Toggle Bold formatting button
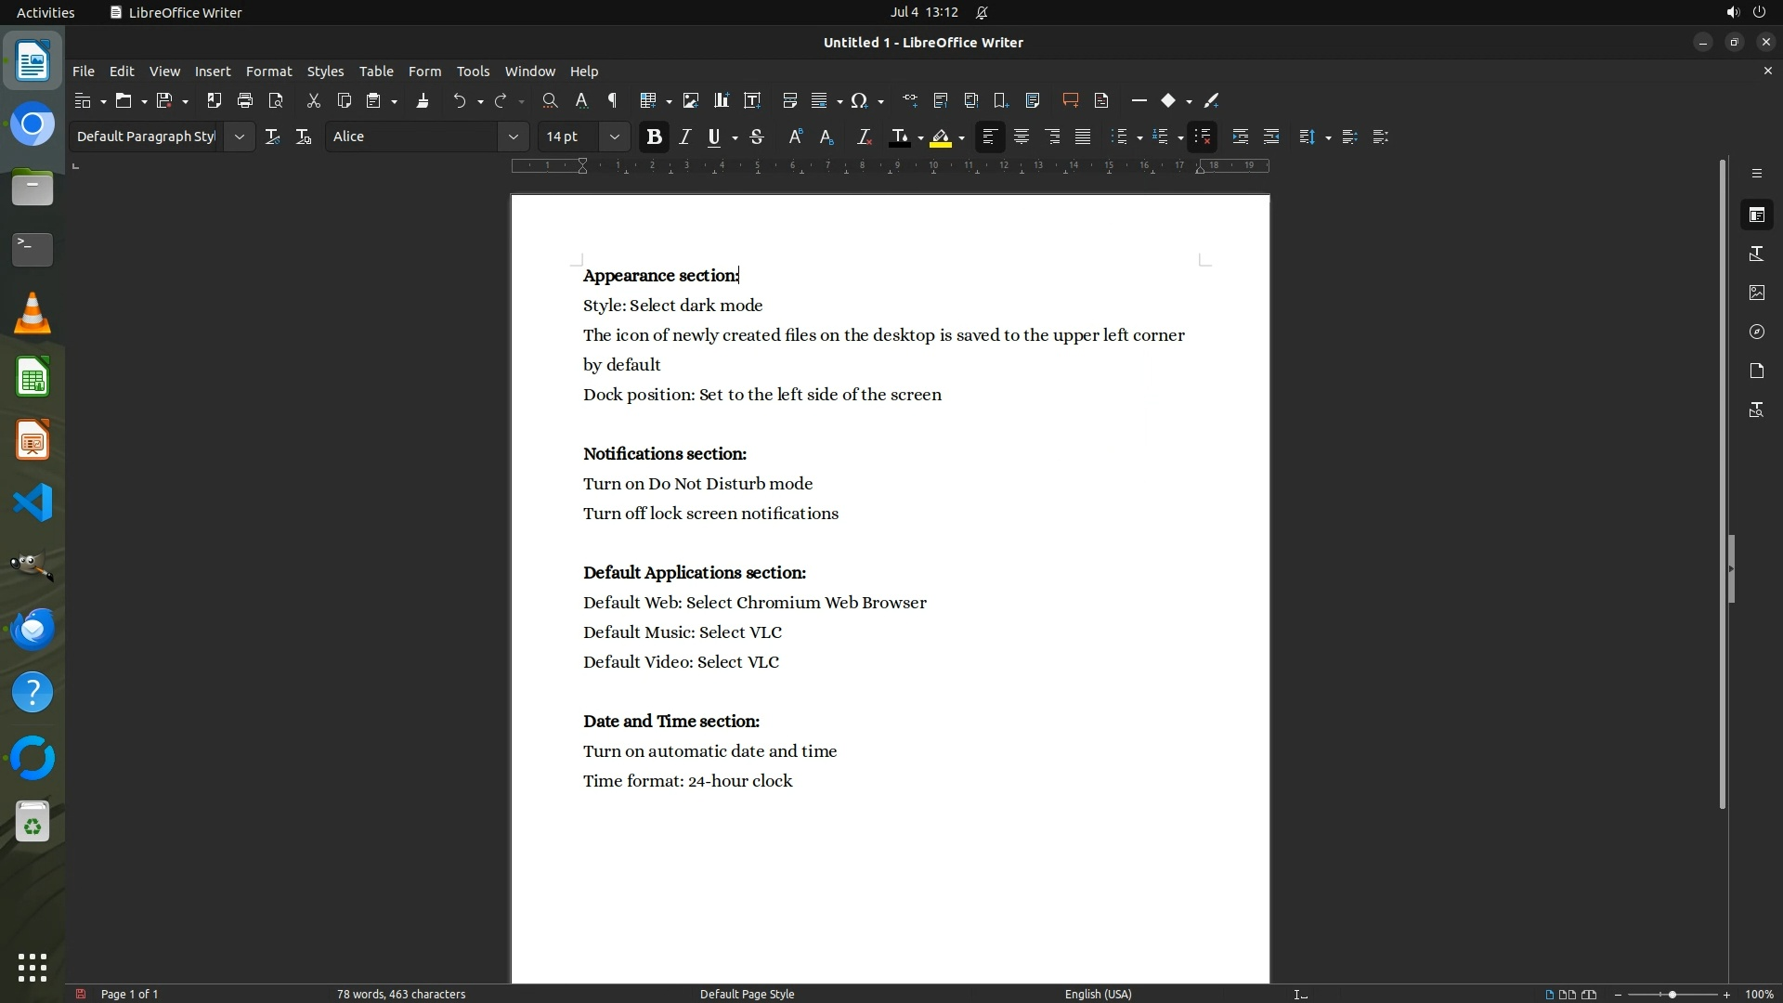1783x1003 pixels. click(654, 137)
